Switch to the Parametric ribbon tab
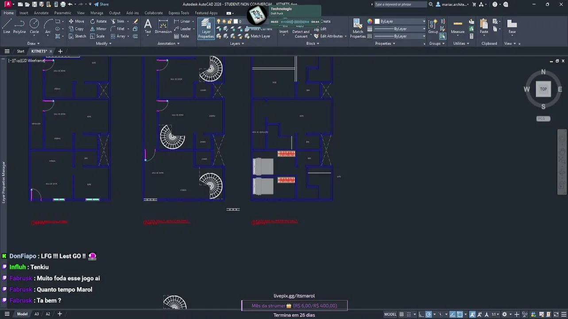Viewport: 568px width, 319px height. [x=62, y=13]
